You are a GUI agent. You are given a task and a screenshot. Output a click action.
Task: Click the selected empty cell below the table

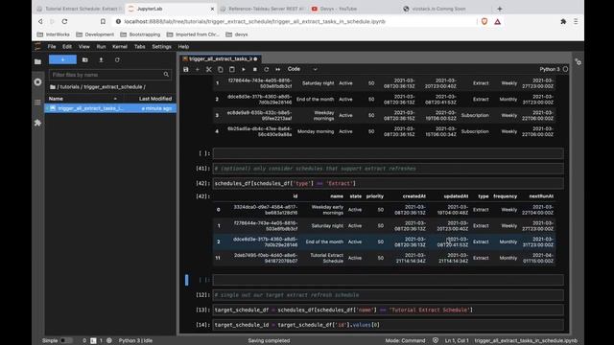coord(388,280)
